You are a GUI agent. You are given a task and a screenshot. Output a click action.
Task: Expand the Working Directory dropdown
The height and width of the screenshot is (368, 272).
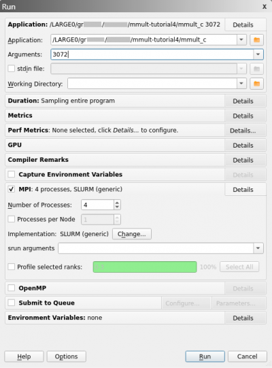241,84
